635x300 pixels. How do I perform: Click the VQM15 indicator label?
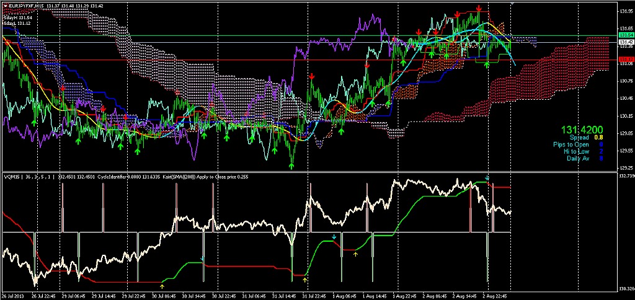click(11, 177)
